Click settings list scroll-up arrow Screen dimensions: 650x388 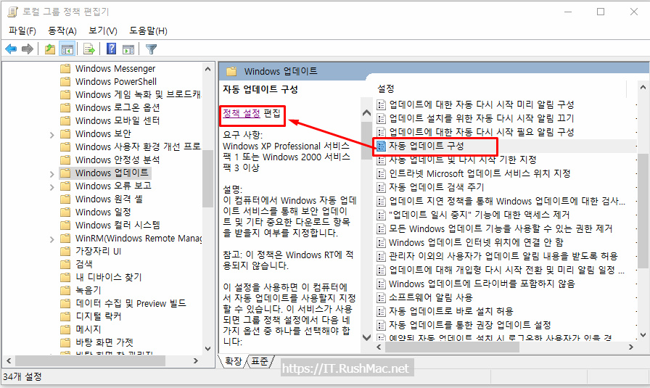[x=643, y=87]
